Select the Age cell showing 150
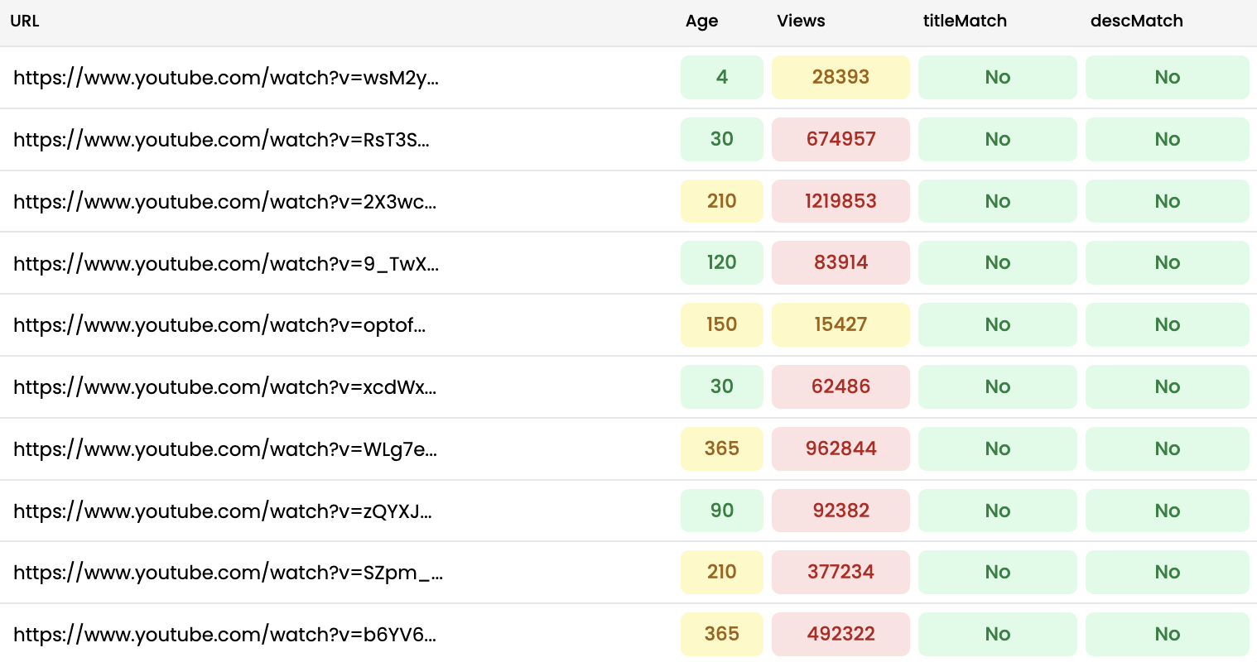The width and height of the screenshot is (1257, 662). tap(722, 324)
